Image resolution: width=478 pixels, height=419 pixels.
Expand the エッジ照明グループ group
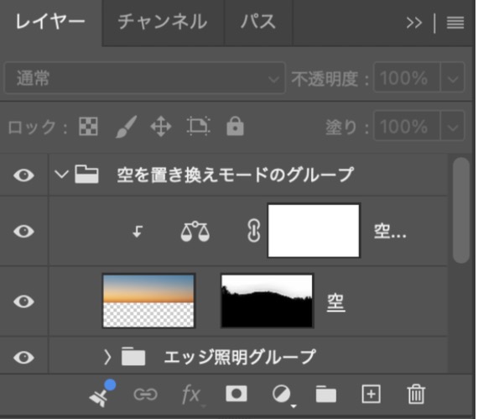pyautogui.click(x=107, y=358)
